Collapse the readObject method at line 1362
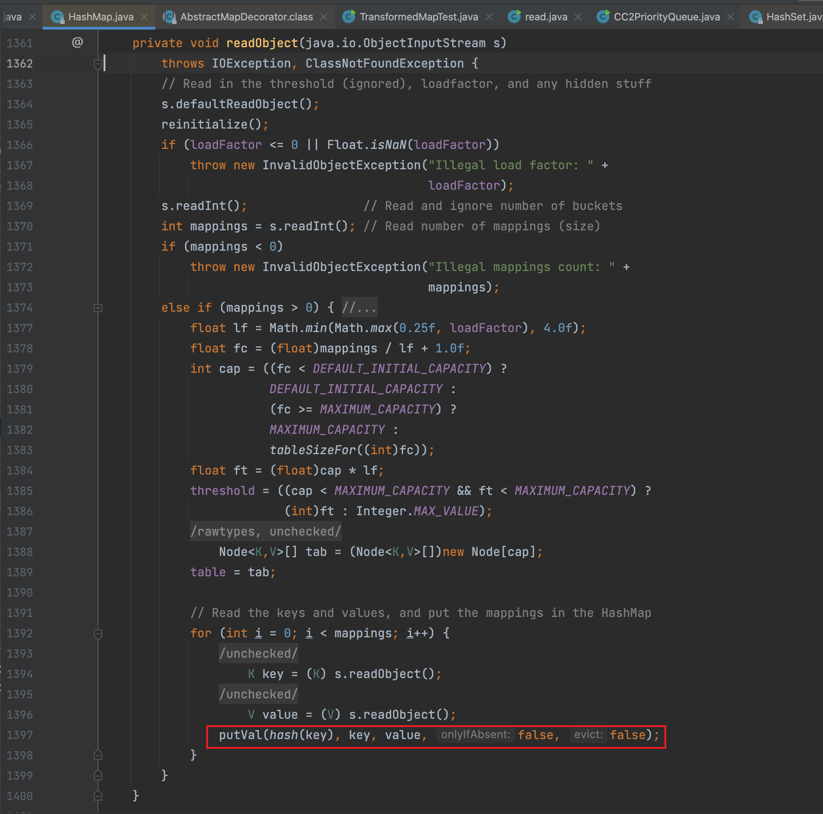 [98, 64]
